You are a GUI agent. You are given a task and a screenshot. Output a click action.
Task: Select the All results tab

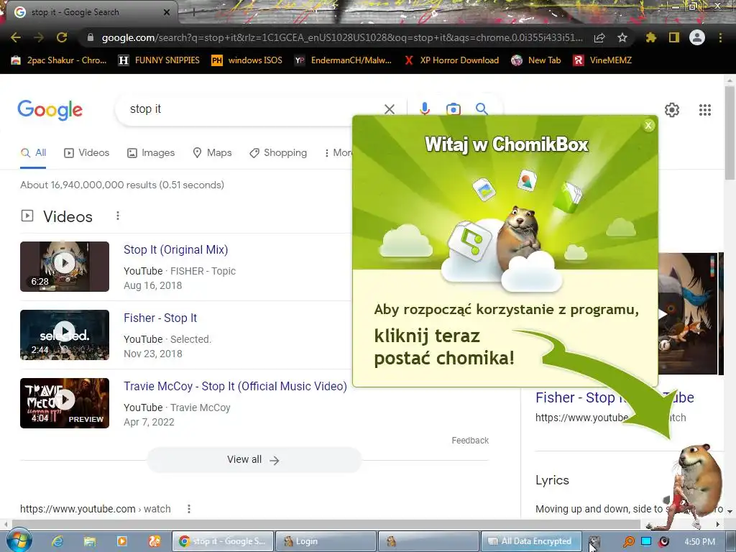33,152
